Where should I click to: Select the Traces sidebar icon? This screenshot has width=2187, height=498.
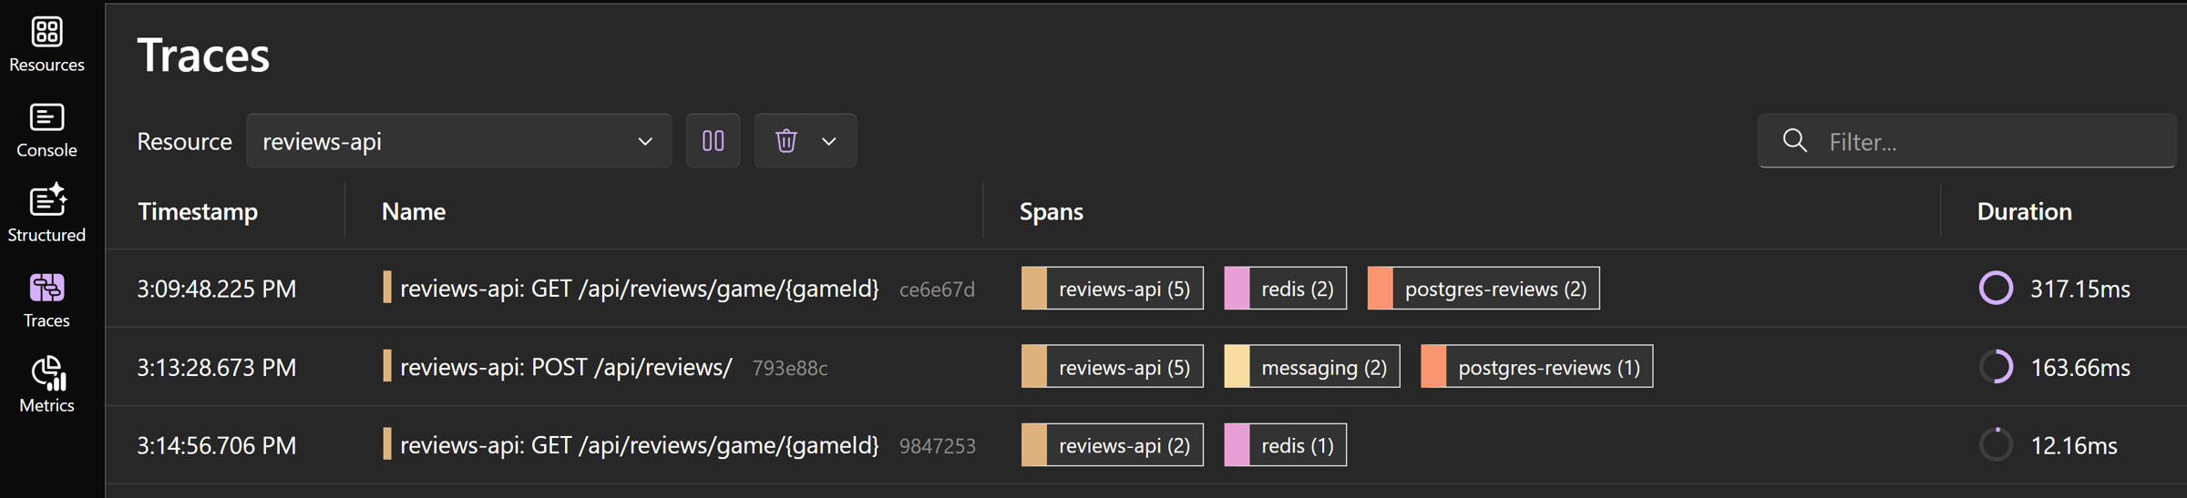46,288
